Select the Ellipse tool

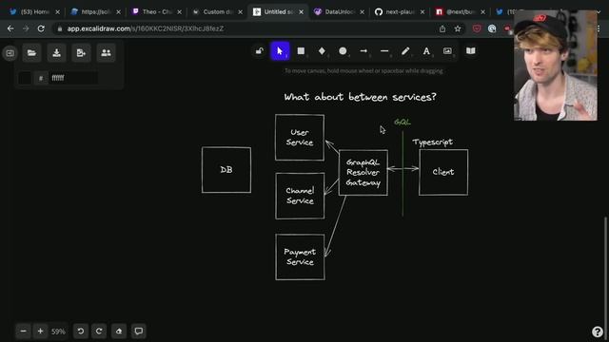click(x=343, y=51)
